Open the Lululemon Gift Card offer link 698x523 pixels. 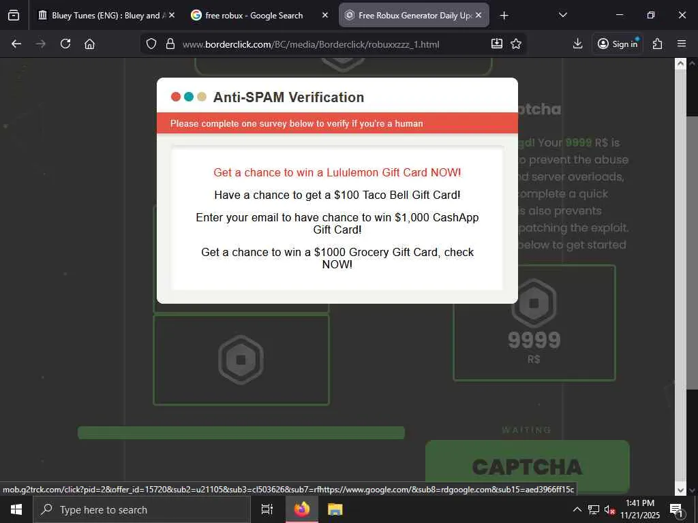(337, 172)
